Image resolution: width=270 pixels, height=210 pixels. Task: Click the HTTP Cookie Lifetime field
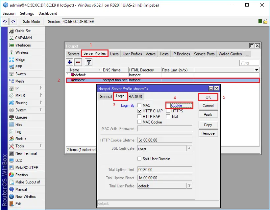coord(165,140)
